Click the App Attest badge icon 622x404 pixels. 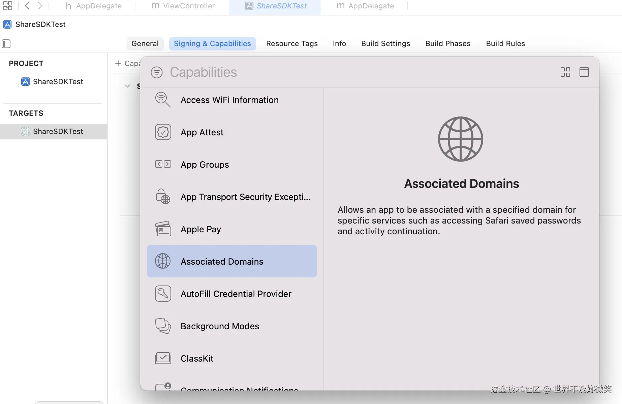[163, 132]
